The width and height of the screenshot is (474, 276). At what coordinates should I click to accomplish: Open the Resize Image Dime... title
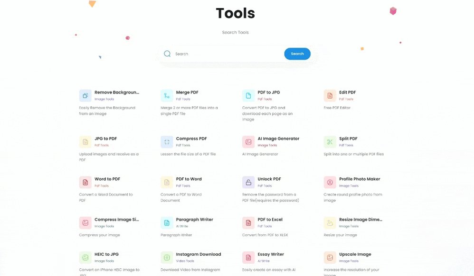pyautogui.click(x=360, y=220)
